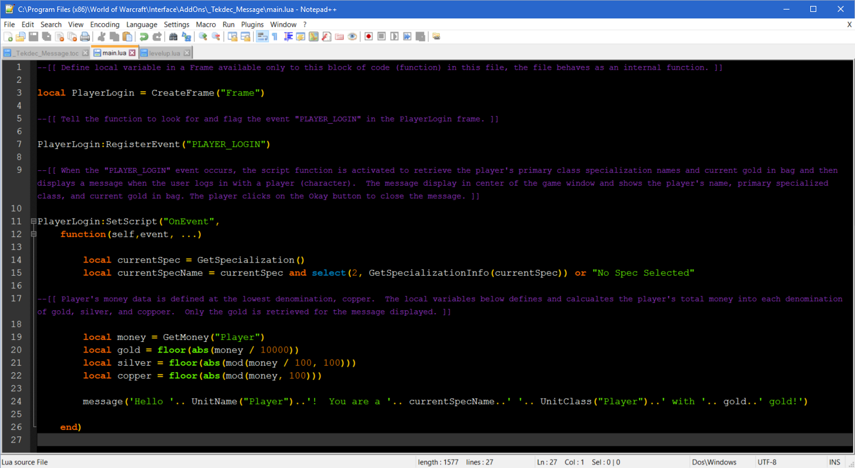
Task: Click the Save Recorded Macro icon
Action: click(x=420, y=36)
